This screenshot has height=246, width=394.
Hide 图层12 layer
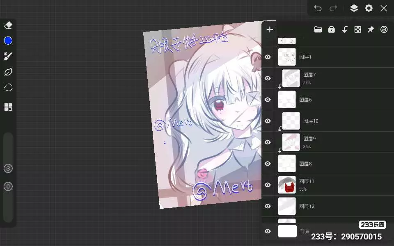(x=268, y=206)
